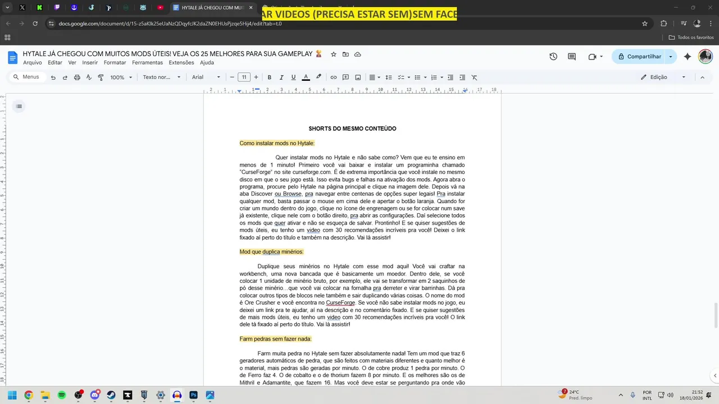This screenshot has height=404, width=719.
Task: Open the Google account avatar
Action: (x=706, y=57)
